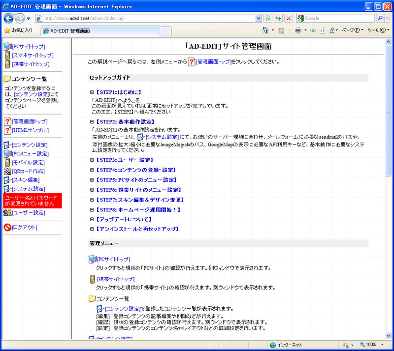The image size is (394, 351).
Task: Click the text size icon in command bar
Action: click(332, 30)
